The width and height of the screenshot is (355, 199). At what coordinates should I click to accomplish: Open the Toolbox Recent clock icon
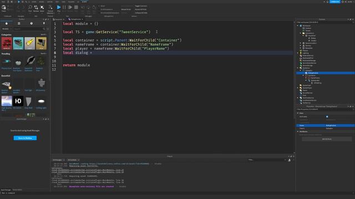(31, 23)
